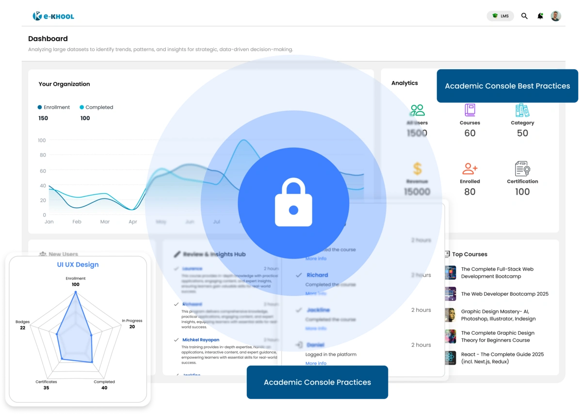The height and width of the screenshot is (414, 582).
Task: Click the Category books icon
Action: [x=522, y=110]
